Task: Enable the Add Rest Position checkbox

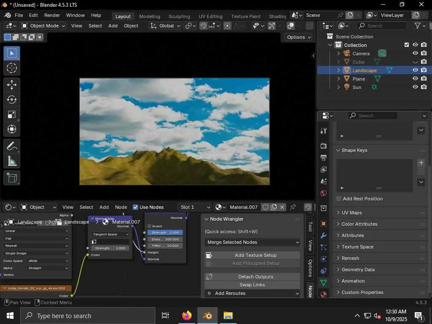Action: pyautogui.click(x=339, y=199)
